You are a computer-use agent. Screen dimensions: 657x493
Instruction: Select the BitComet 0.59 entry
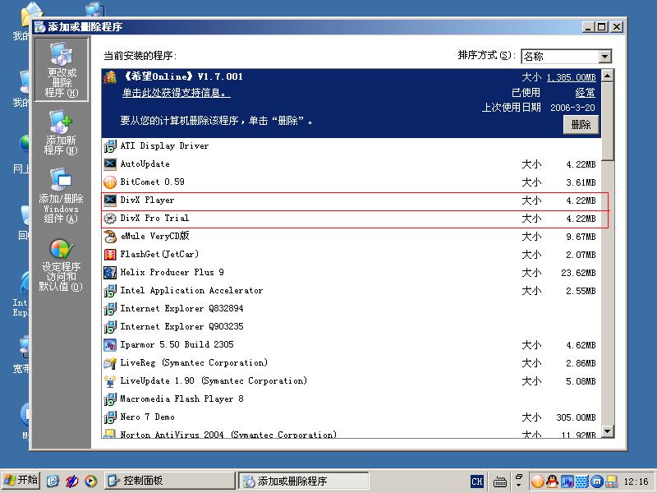[351, 182]
